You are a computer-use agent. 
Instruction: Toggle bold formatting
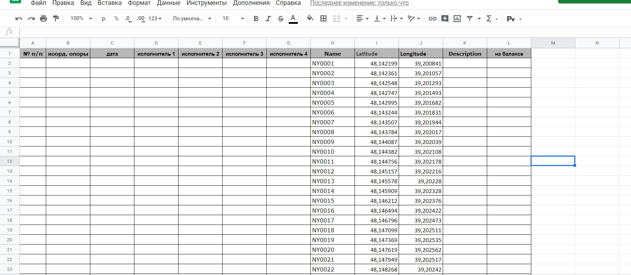tap(256, 19)
